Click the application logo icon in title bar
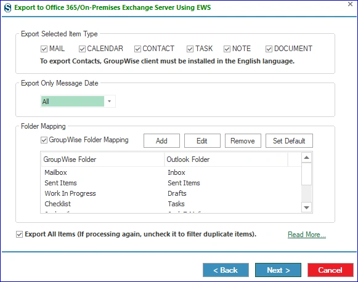This screenshot has height=282, width=358. (x=8, y=8)
